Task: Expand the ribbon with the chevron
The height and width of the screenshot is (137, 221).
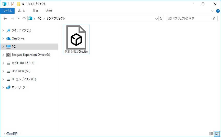Action: [212, 11]
